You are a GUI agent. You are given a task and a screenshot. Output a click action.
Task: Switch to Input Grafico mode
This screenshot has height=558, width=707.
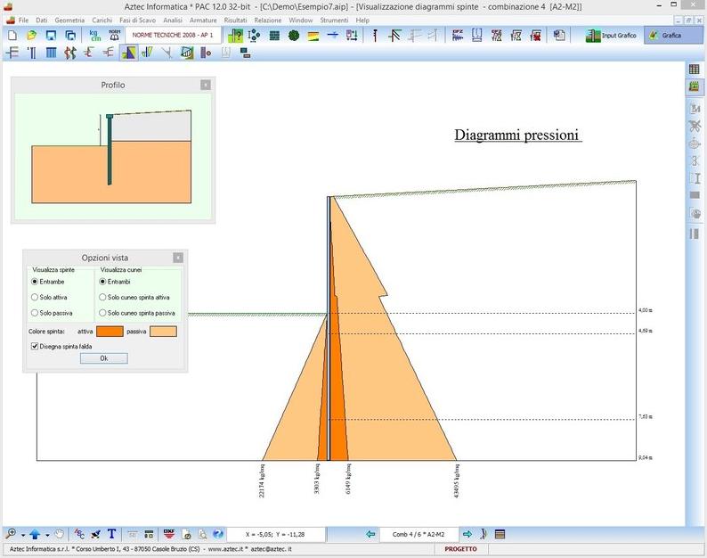(611, 36)
